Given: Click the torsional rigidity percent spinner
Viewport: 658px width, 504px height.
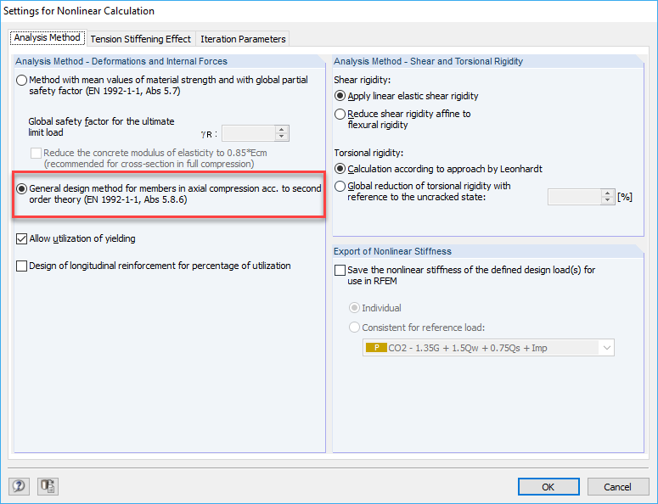Looking at the screenshot, I should 607,197.
